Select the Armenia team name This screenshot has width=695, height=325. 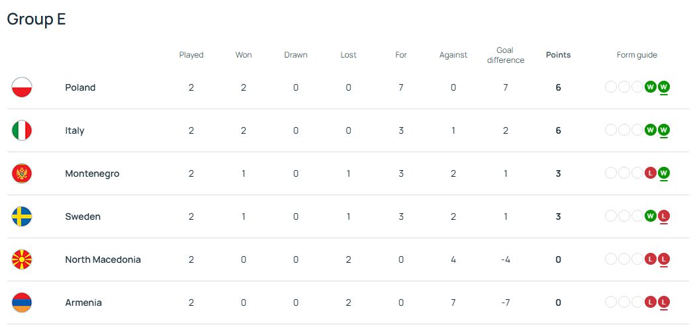(83, 302)
